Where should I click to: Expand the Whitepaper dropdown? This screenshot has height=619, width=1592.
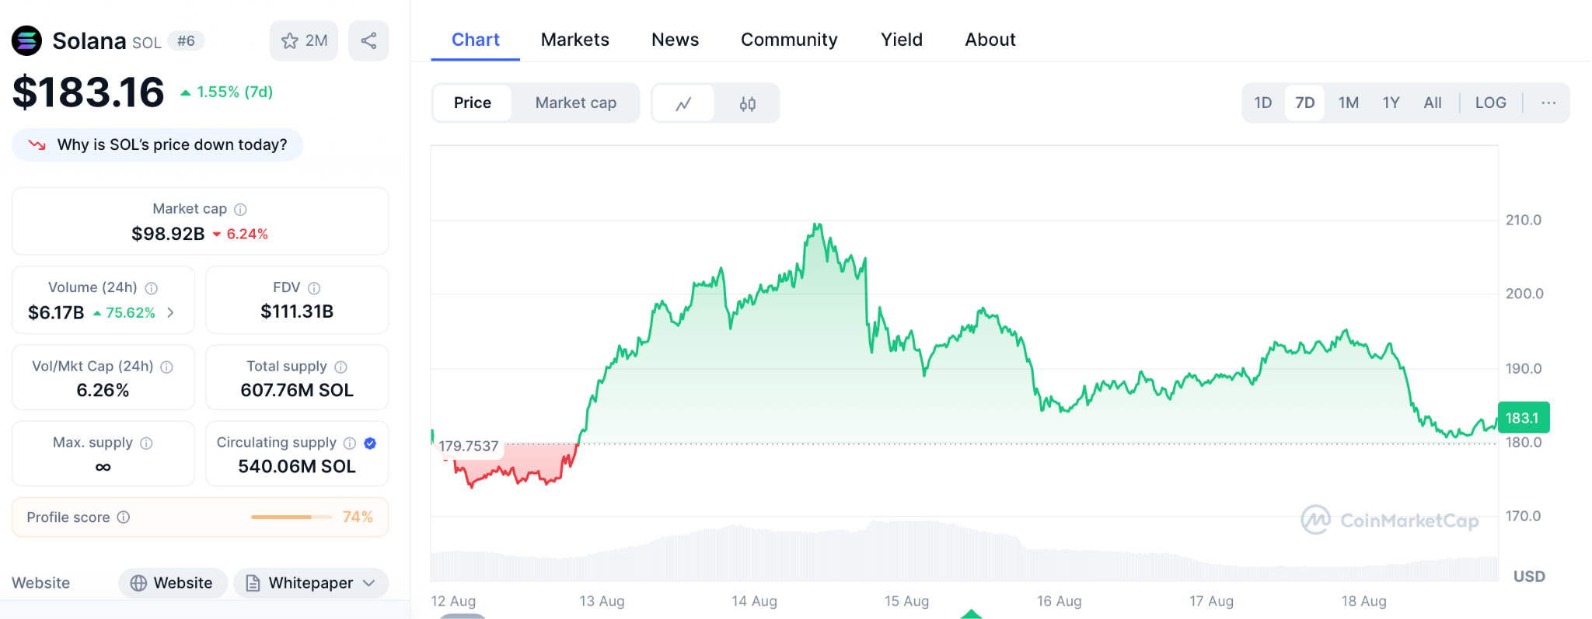point(311,583)
